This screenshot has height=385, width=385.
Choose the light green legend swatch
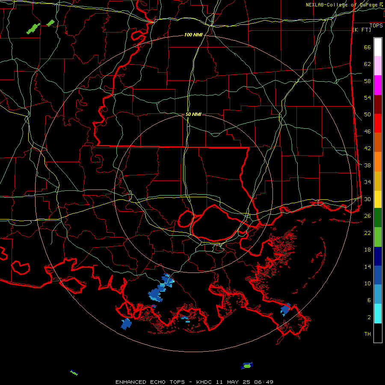(x=378, y=237)
